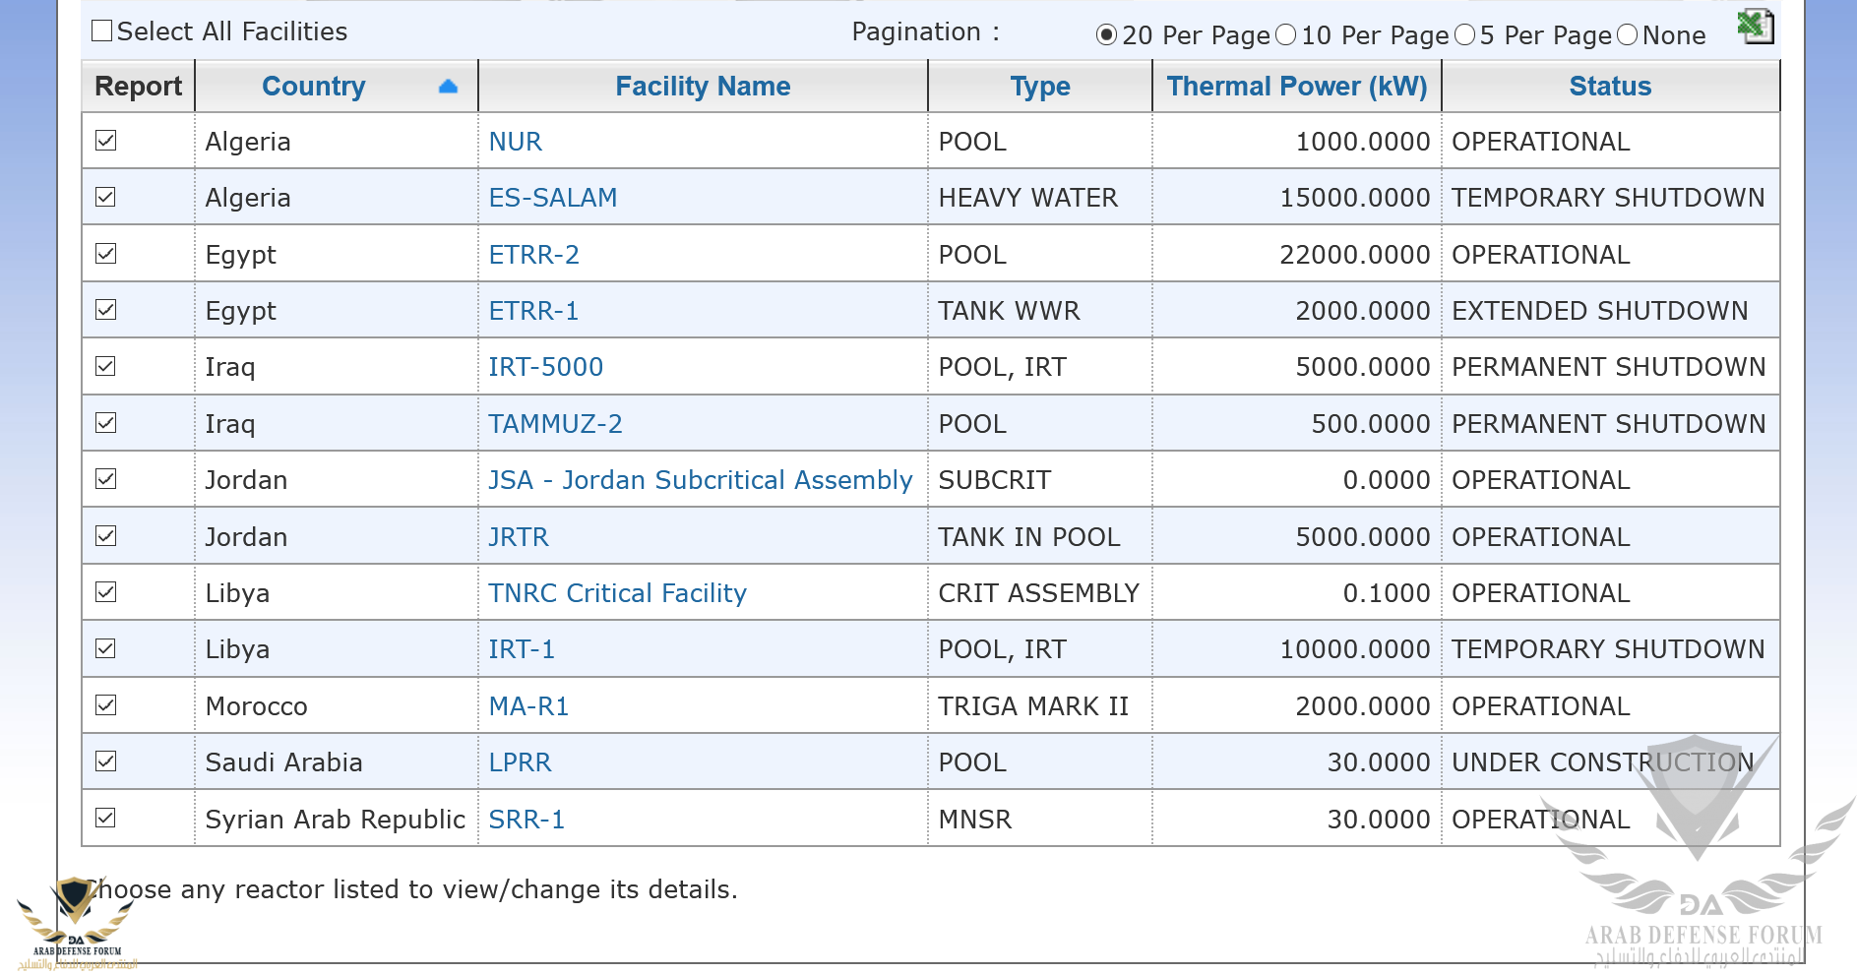Viewport: 1857px width, 974px height.
Task: Select 5 Per Page pagination option
Action: pos(1465,35)
